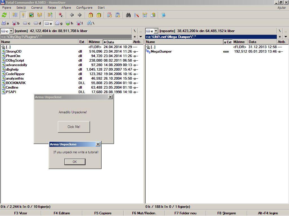Click the Go Forward arrow icon

(80, 15)
